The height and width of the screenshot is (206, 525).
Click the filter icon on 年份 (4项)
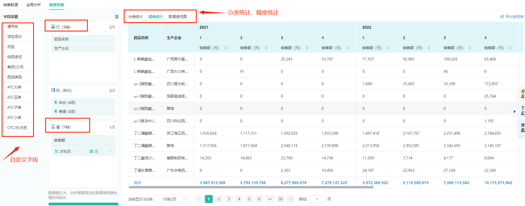[56, 103]
